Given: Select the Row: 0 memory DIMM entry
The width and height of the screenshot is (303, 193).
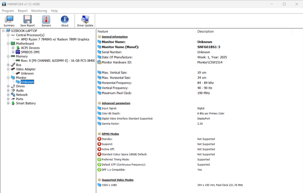Looking at the screenshot, I should click(58, 61).
